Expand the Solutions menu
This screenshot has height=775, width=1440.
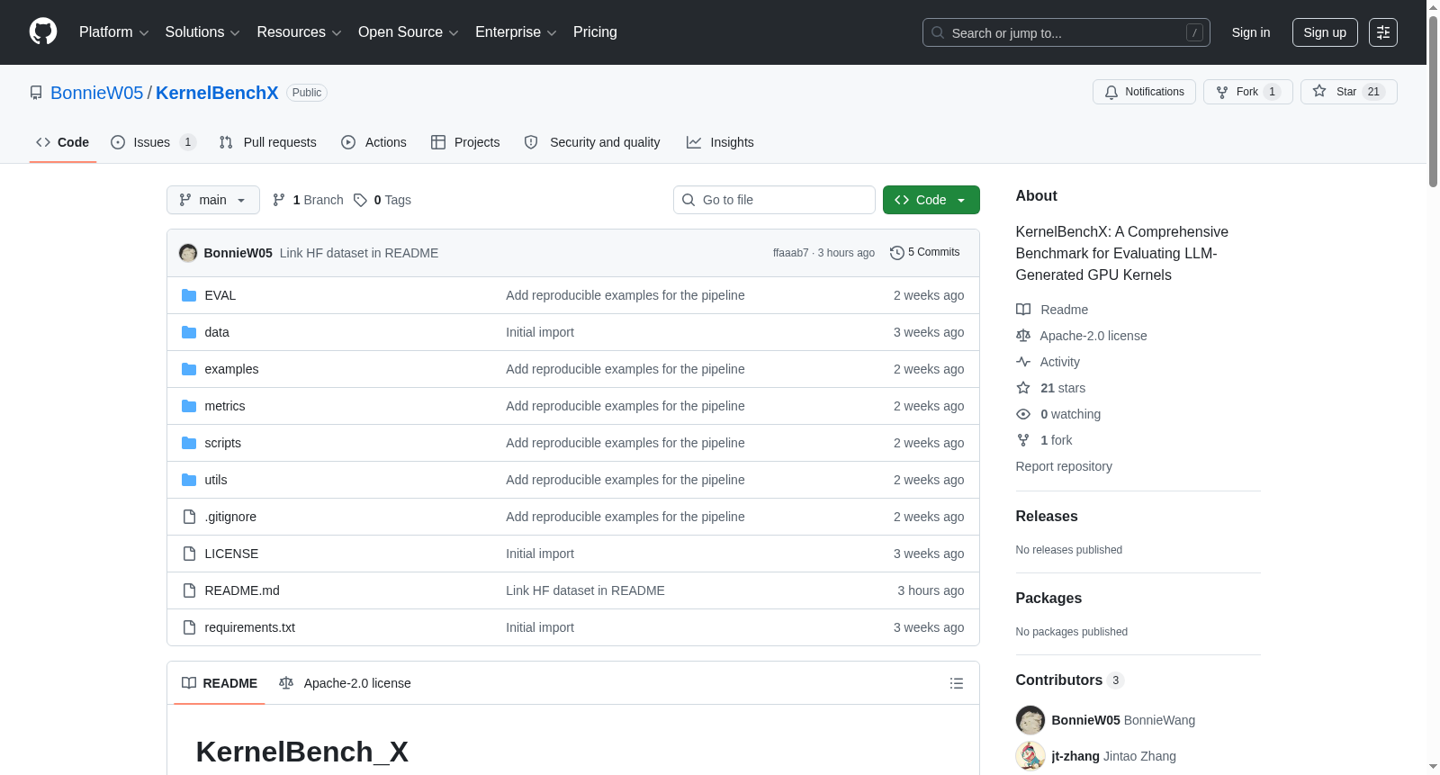(202, 32)
